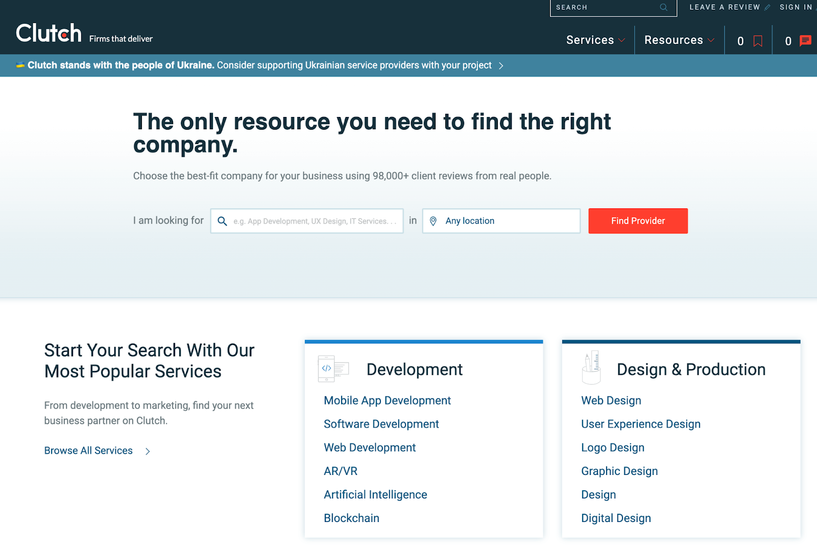Screen dimensions: 817x548
Task: Open the Blockchain link
Action: tap(351, 518)
